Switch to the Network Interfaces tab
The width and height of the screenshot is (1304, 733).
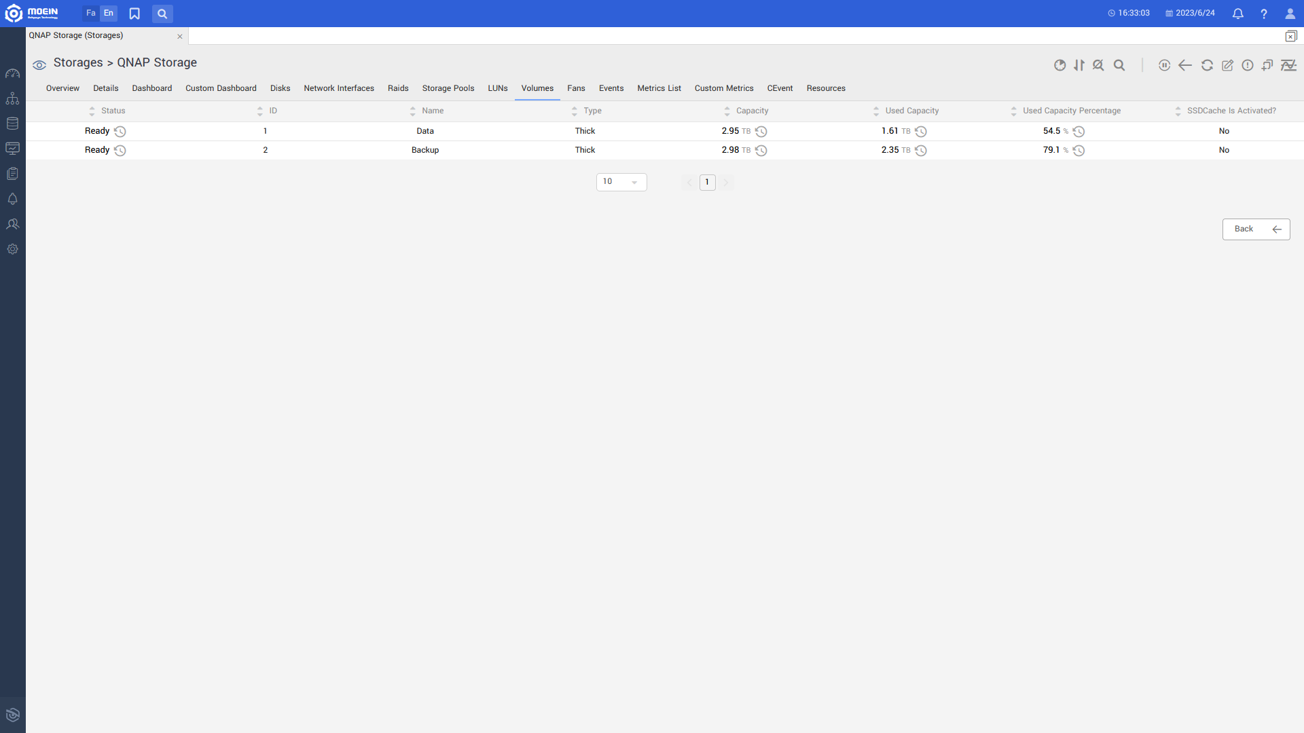(339, 88)
